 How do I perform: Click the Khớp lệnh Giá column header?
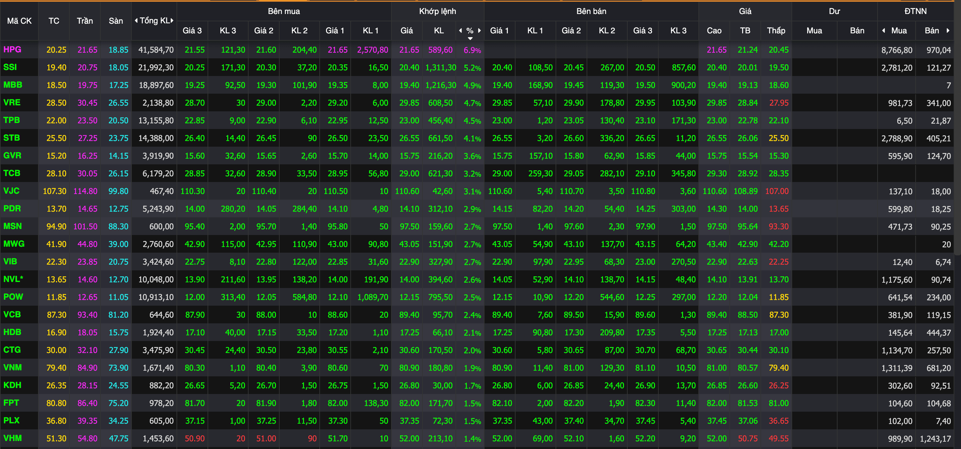(x=407, y=31)
